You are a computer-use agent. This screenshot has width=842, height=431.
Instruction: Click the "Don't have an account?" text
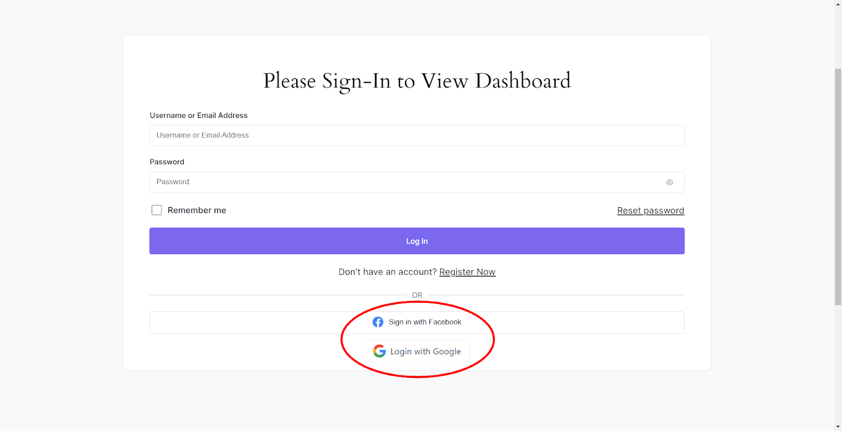coord(388,272)
